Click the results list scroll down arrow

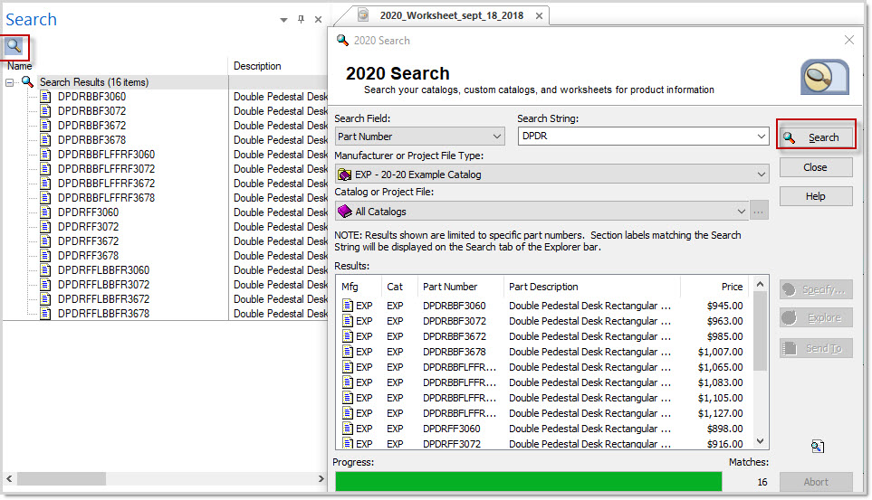(761, 441)
